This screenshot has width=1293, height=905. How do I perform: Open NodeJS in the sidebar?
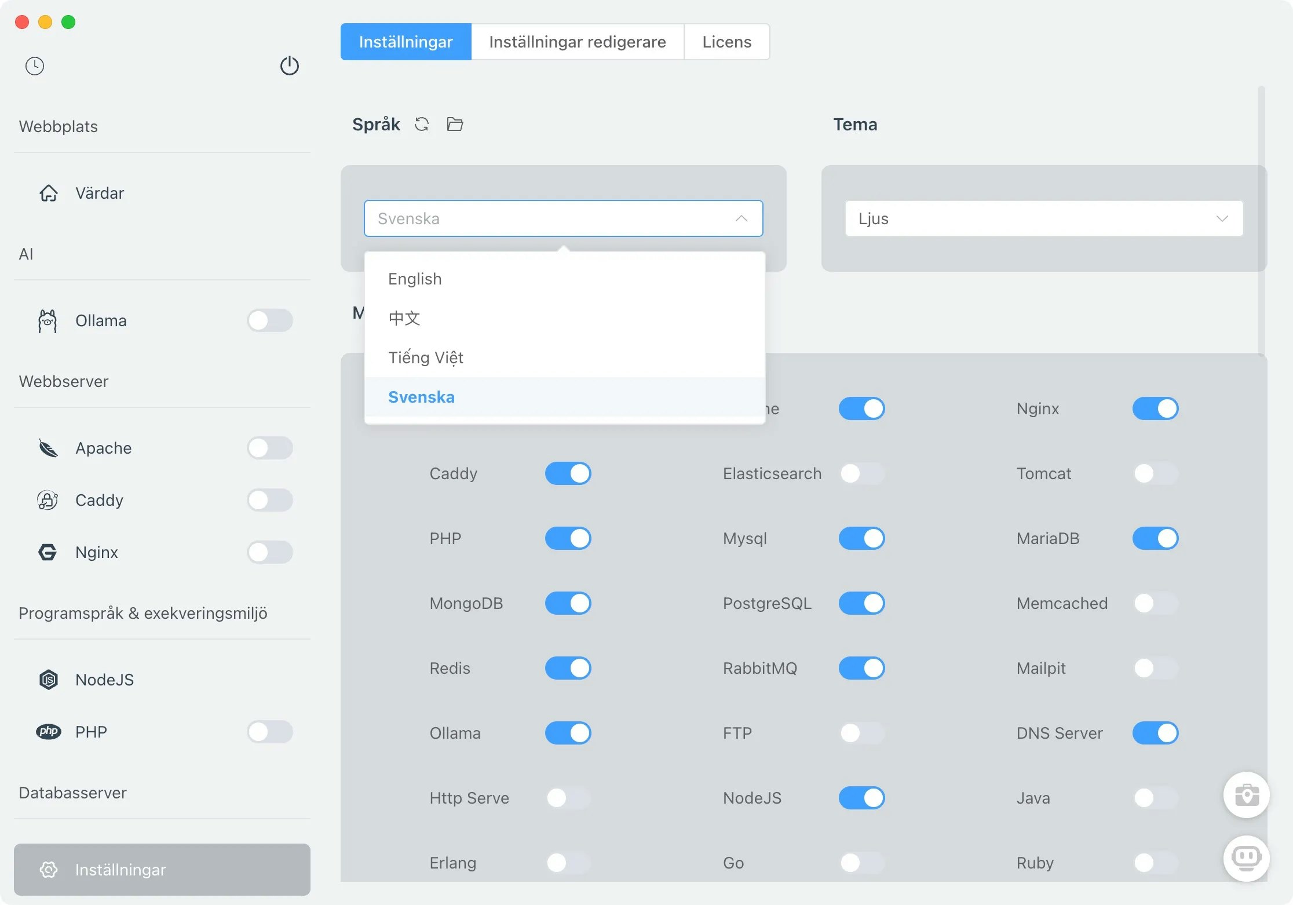[x=162, y=680]
